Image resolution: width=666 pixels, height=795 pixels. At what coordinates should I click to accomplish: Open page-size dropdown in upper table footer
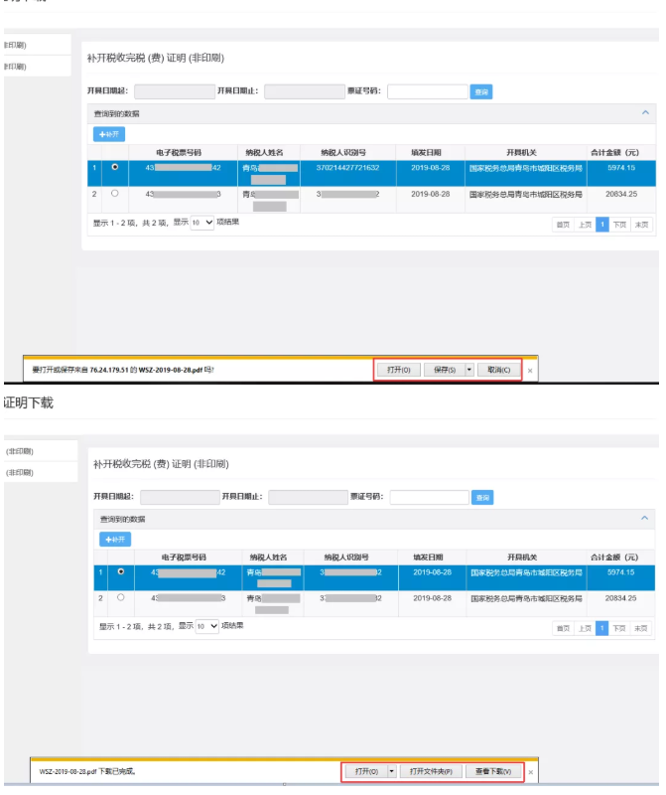pyautogui.click(x=202, y=222)
